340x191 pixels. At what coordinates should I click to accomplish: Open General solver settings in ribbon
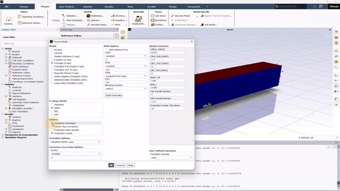coord(8,20)
